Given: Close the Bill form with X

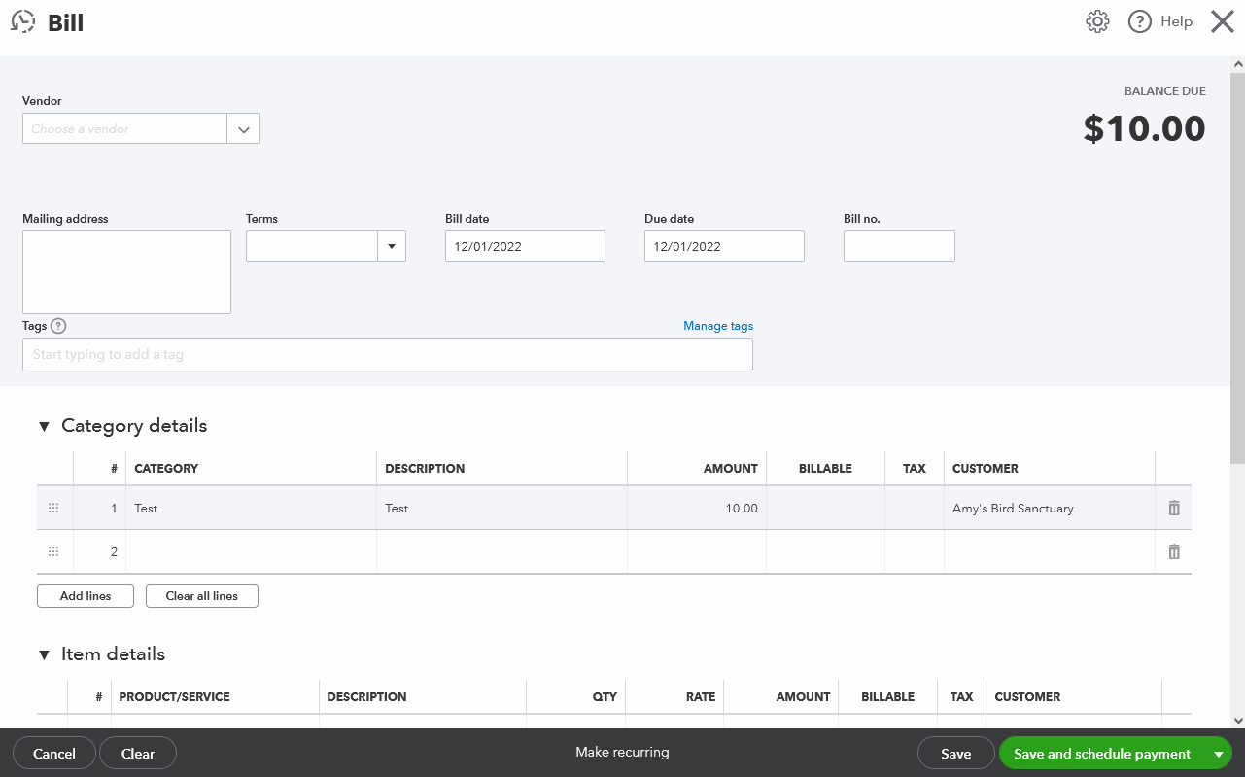Looking at the screenshot, I should (x=1222, y=21).
